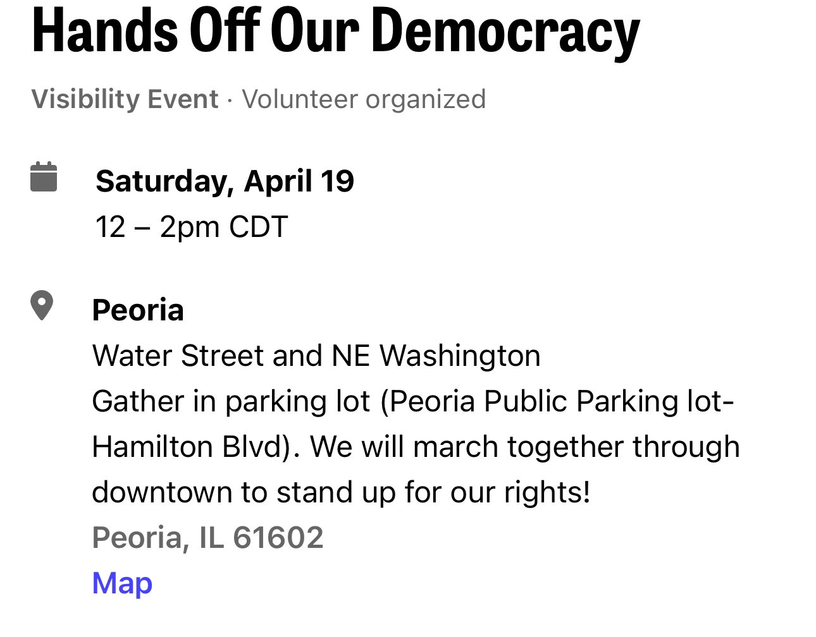Click the 61602 zip code
Screen dimensions: 816x637
coord(278,538)
